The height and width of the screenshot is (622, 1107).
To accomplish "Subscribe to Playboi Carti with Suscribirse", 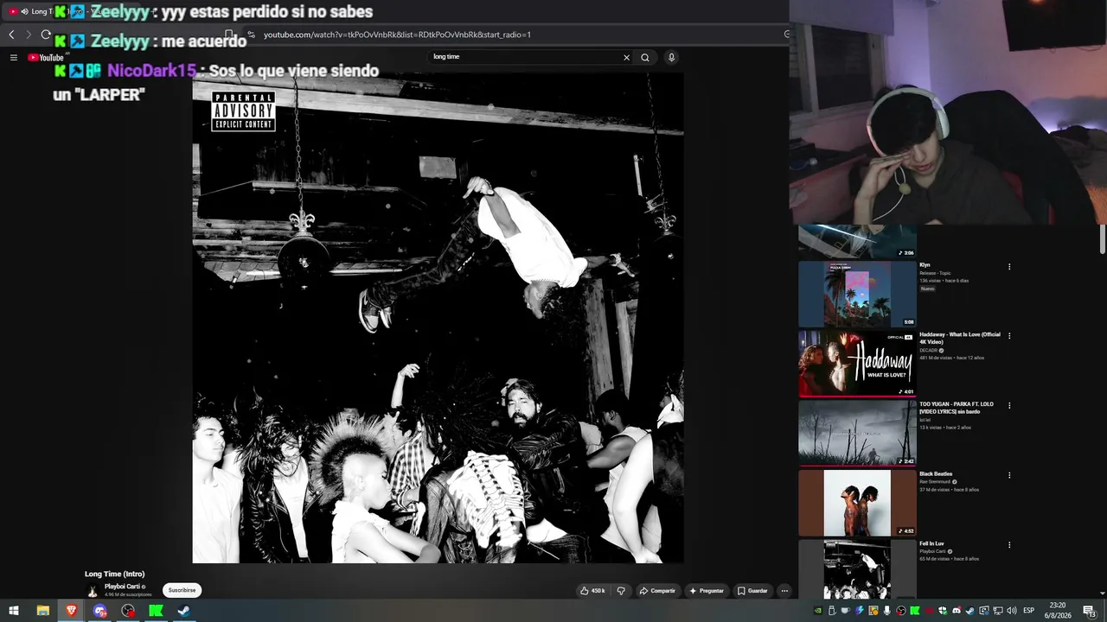I will tap(182, 590).
